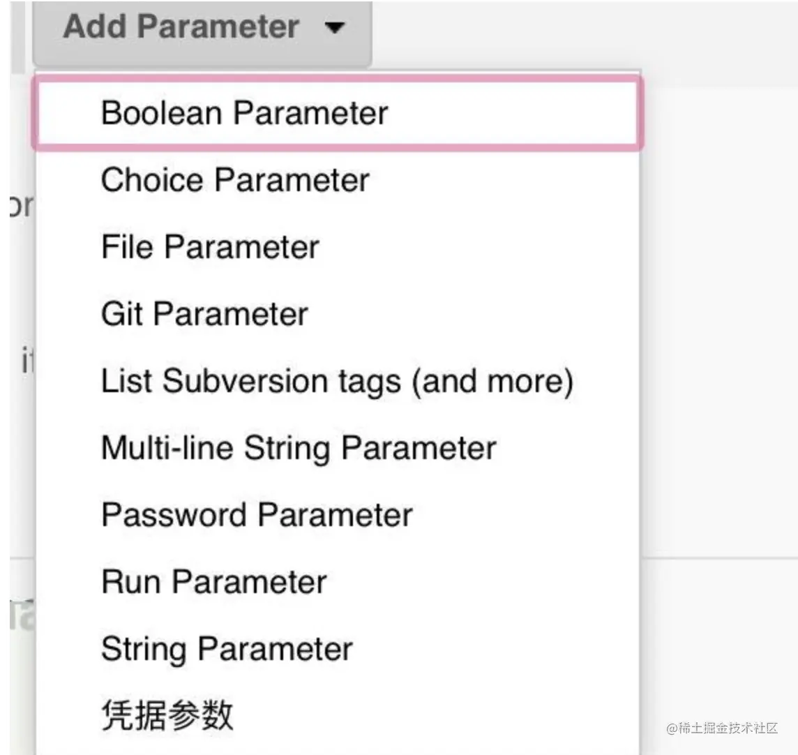Open the Choice Parameter type

(235, 180)
